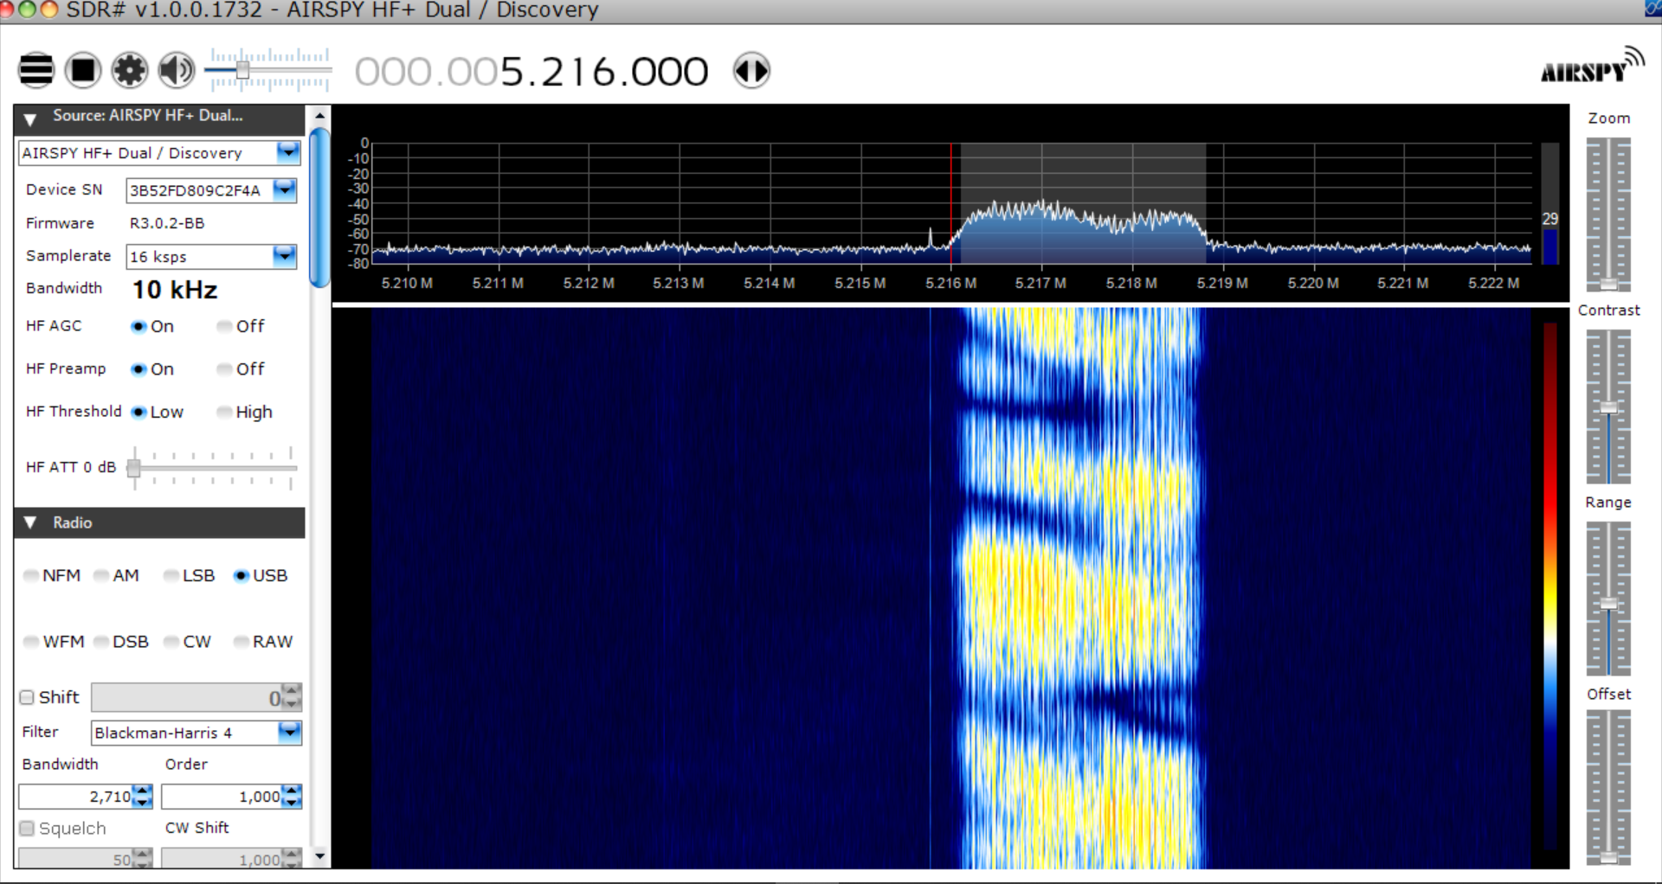1662x884 pixels.
Task: Stop the radio with the stop button
Action: [x=83, y=70]
